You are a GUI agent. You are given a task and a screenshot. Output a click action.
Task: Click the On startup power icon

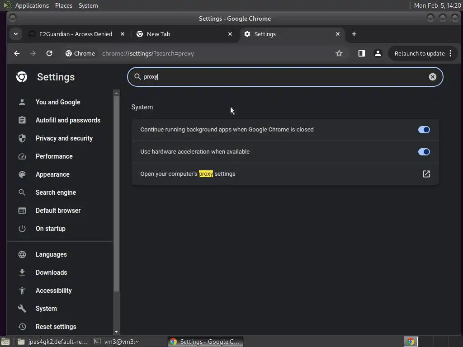[22, 229]
